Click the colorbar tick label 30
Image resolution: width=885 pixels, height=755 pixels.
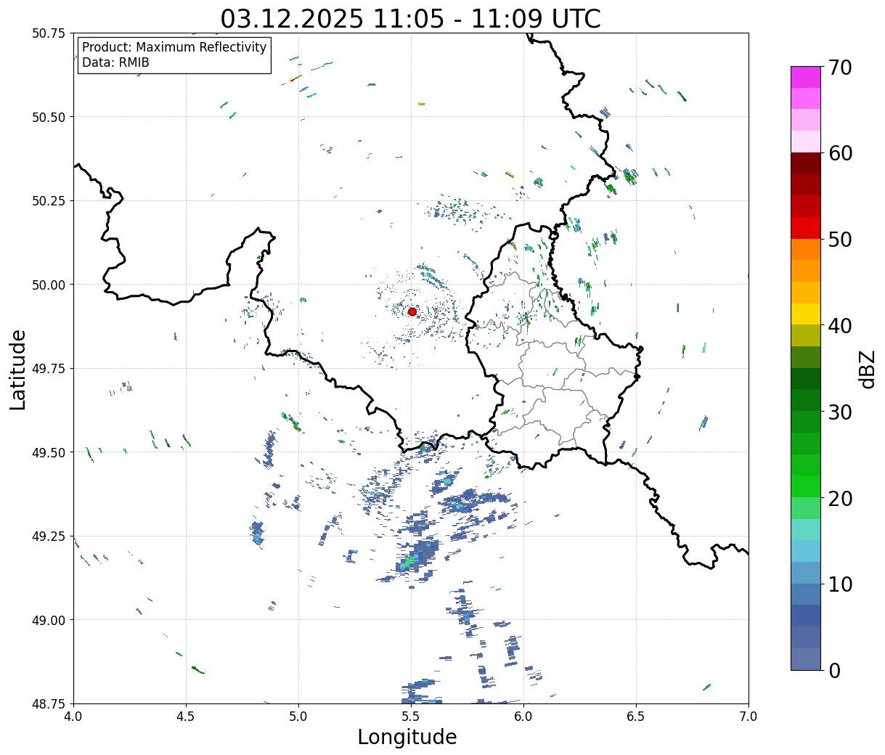click(x=840, y=412)
